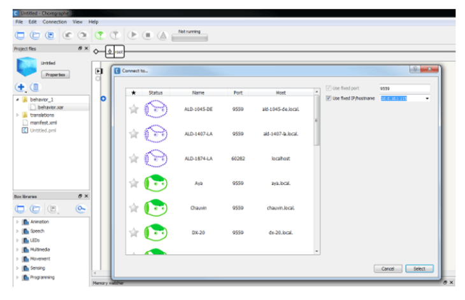Screen dimensions: 465x300
Task: Expand the Animation box library
Action: click(17, 222)
